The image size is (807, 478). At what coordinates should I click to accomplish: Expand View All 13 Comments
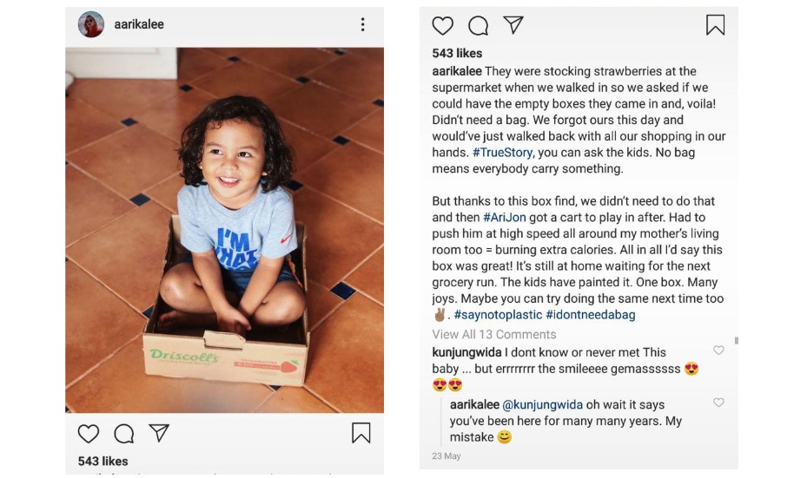pyautogui.click(x=494, y=334)
